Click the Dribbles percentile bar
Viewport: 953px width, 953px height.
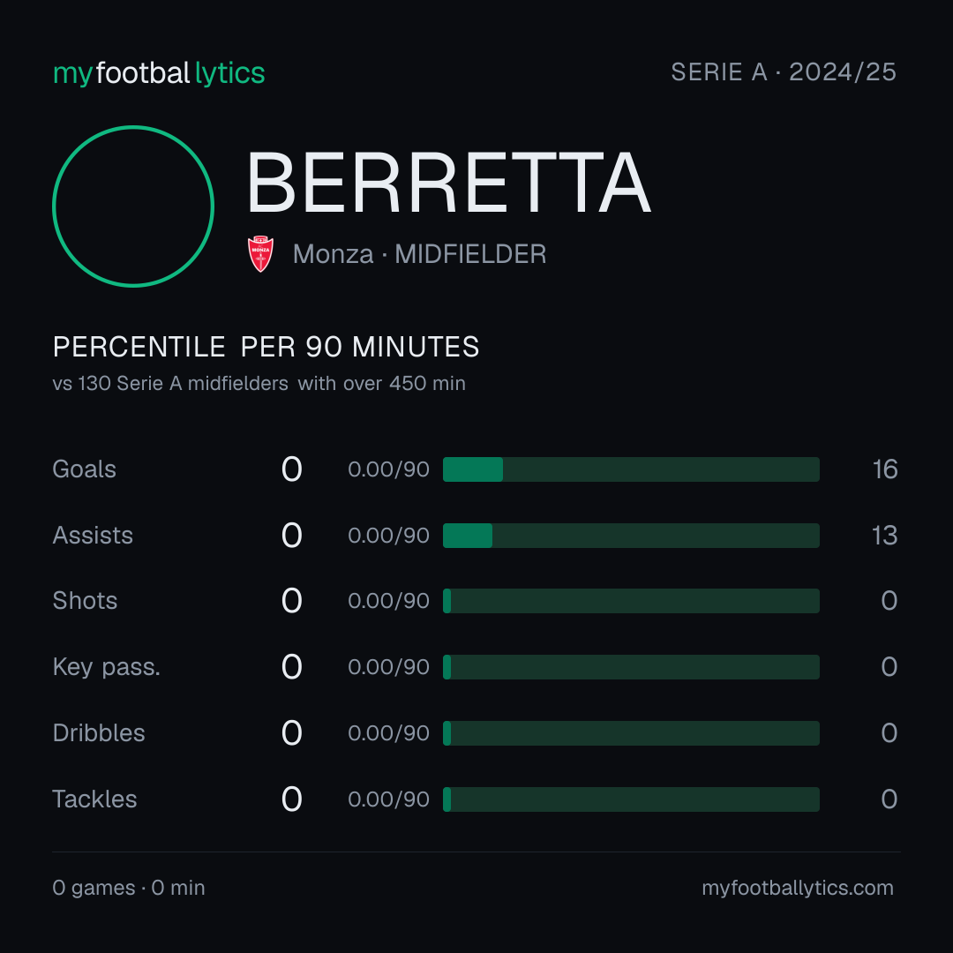[631, 733]
